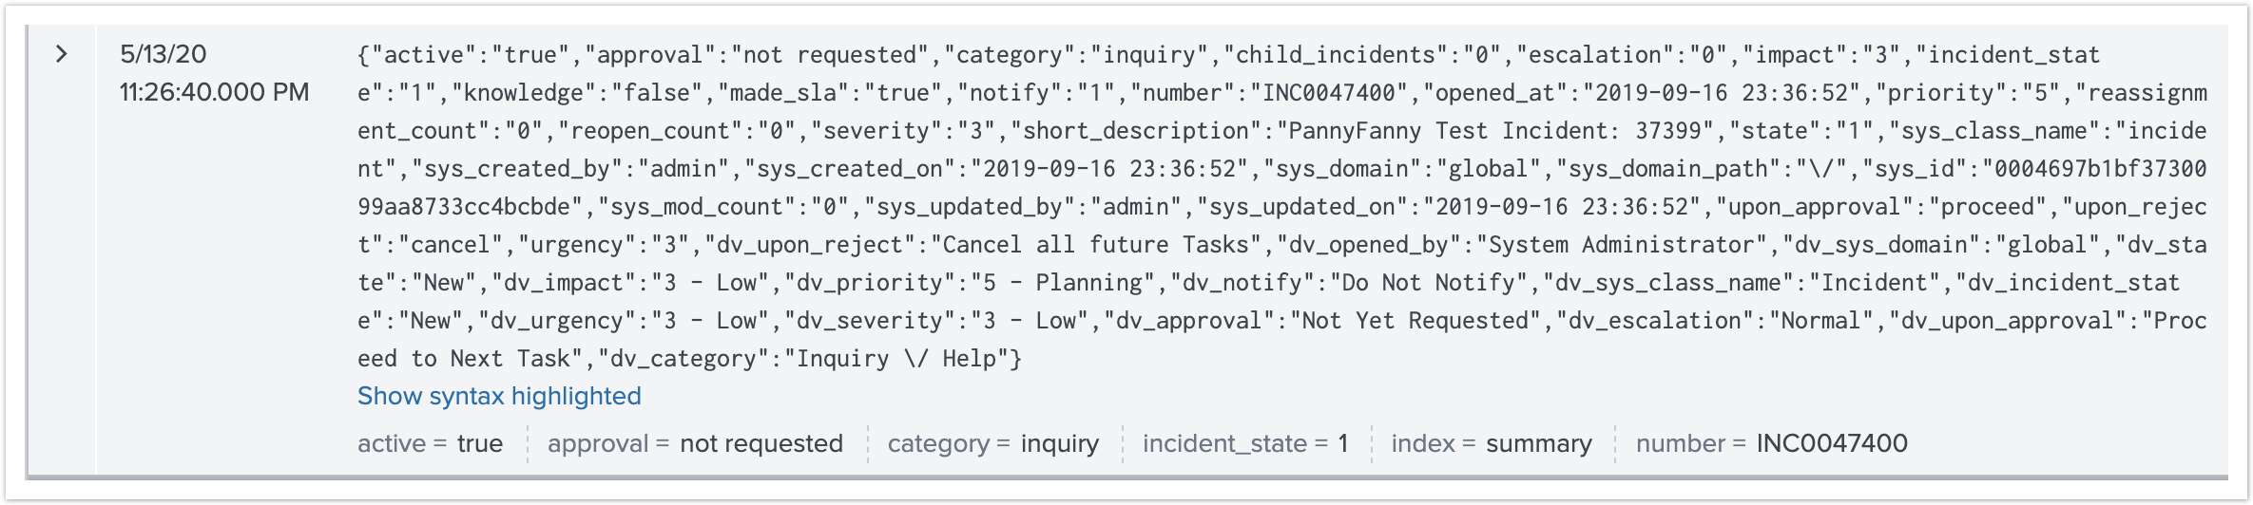Click the event time 11:26:40.000 PM
2253x505 pixels.
pos(215,92)
